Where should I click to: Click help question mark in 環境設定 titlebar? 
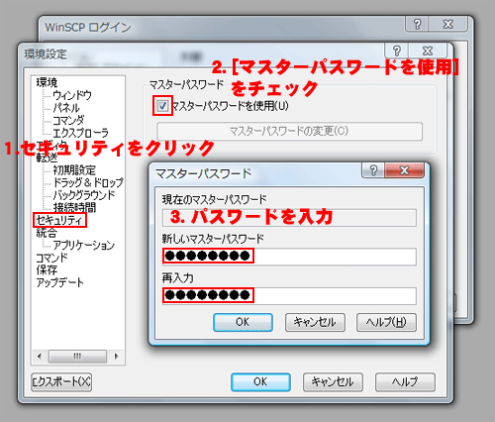397,51
